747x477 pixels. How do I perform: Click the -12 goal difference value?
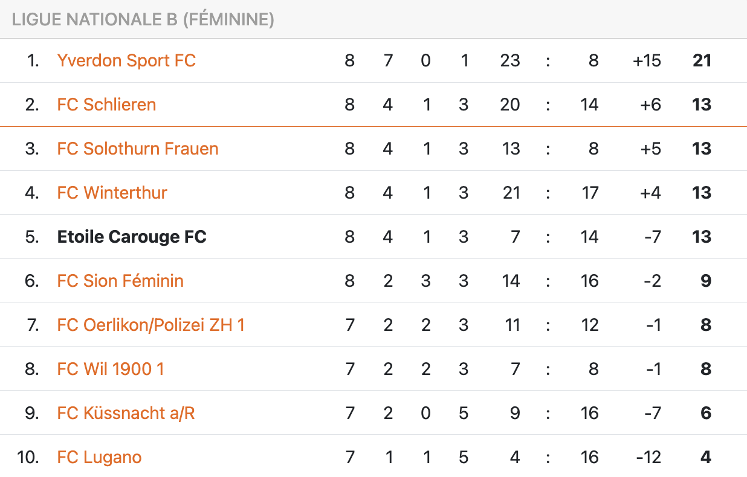click(648, 457)
